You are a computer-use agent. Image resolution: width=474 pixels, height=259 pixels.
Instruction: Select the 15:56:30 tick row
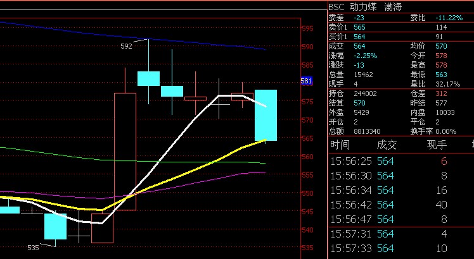401,176
